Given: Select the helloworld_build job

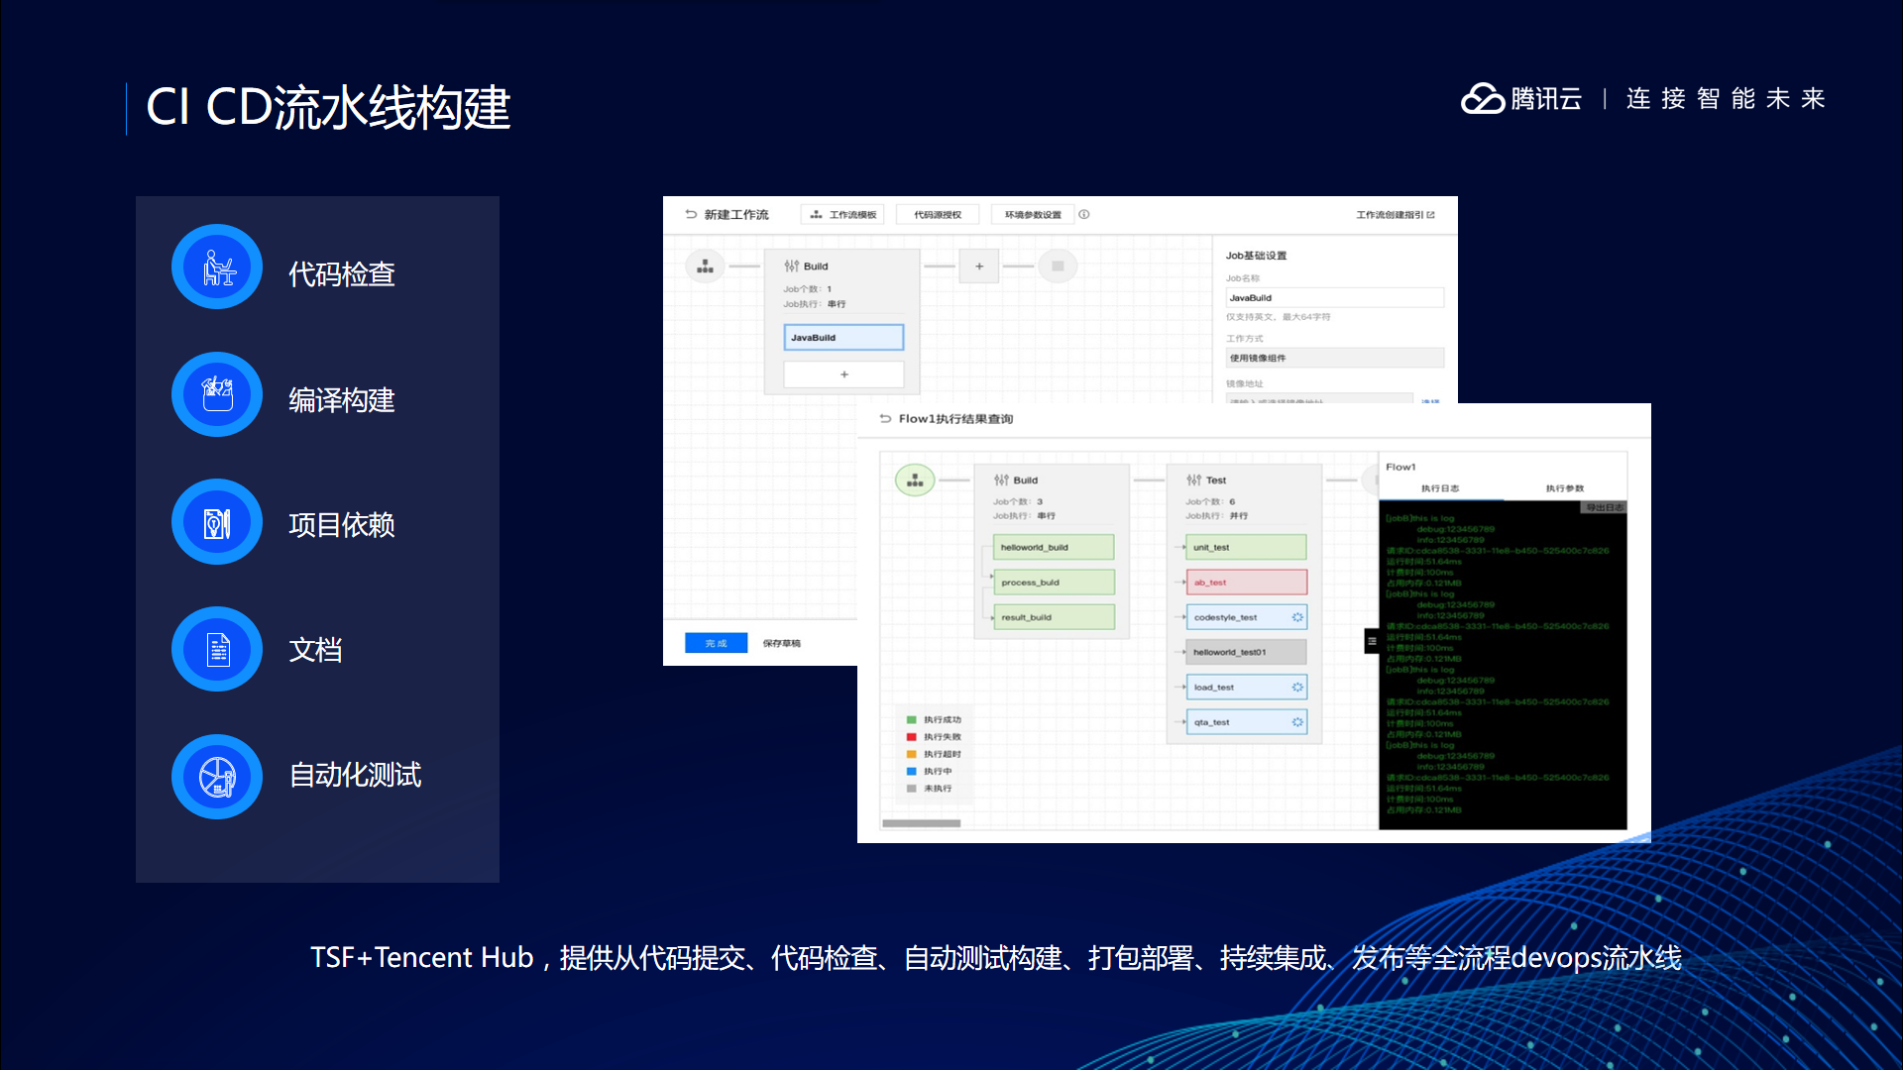Looking at the screenshot, I should coord(1054,547).
